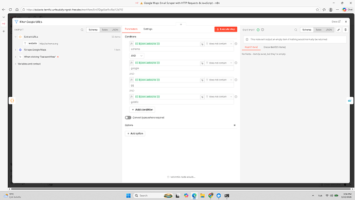Click swap icon beside gg condition expression
This screenshot has width=355, height=200.
(x=202, y=80)
